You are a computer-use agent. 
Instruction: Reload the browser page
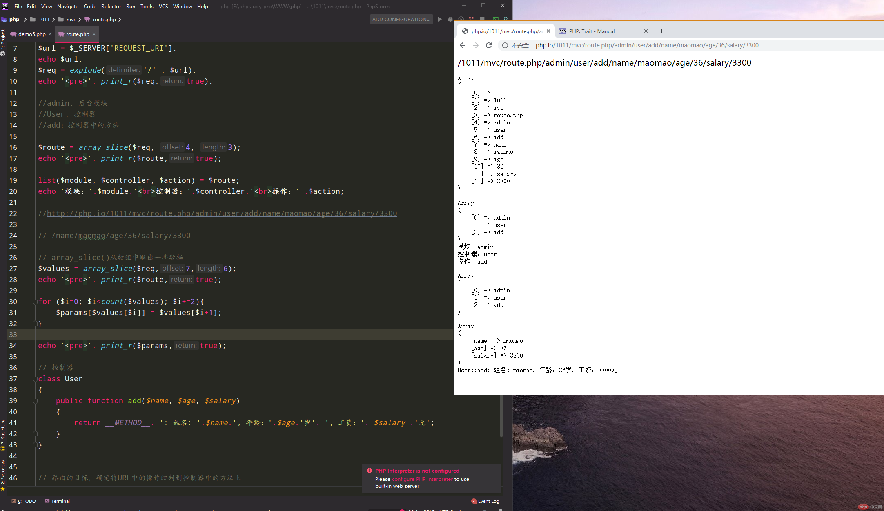coord(489,45)
